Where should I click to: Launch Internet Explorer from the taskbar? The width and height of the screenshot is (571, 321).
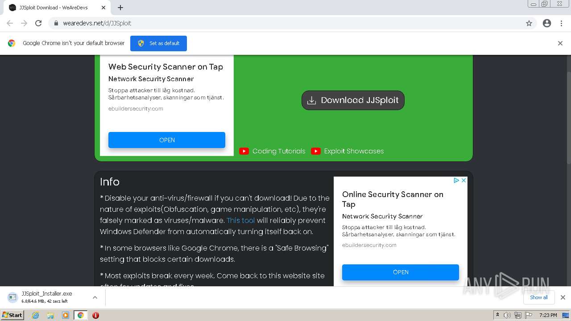36,315
